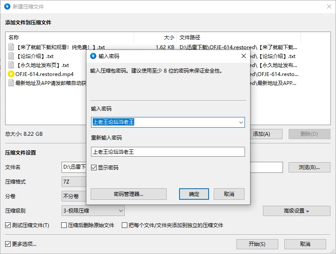Toggle the 显示密码 checkbox
Screen dimensions: 336x254
[x=94, y=167]
